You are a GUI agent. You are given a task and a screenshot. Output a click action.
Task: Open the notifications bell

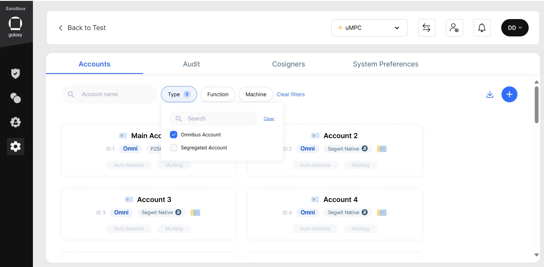pos(482,28)
